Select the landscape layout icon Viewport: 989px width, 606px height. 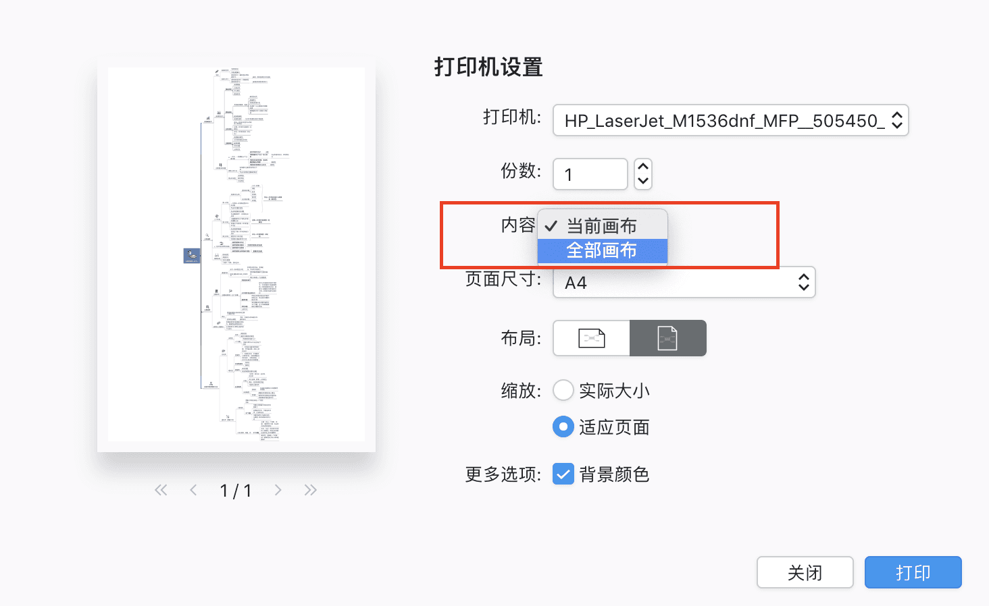point(590,338)
